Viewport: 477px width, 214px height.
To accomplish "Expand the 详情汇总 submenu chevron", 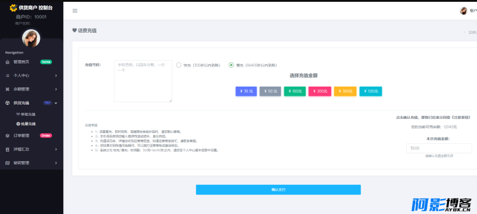I will tap(56, 149).
